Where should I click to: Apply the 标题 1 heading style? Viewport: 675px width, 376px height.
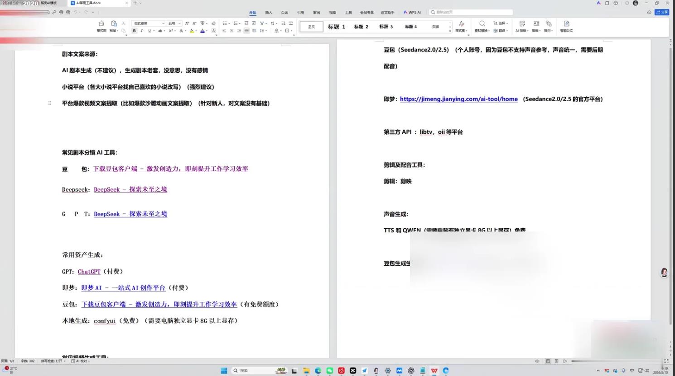click(x=337, y=27)
